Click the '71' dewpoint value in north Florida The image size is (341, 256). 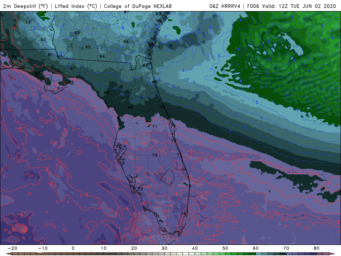tap(155, 127)
